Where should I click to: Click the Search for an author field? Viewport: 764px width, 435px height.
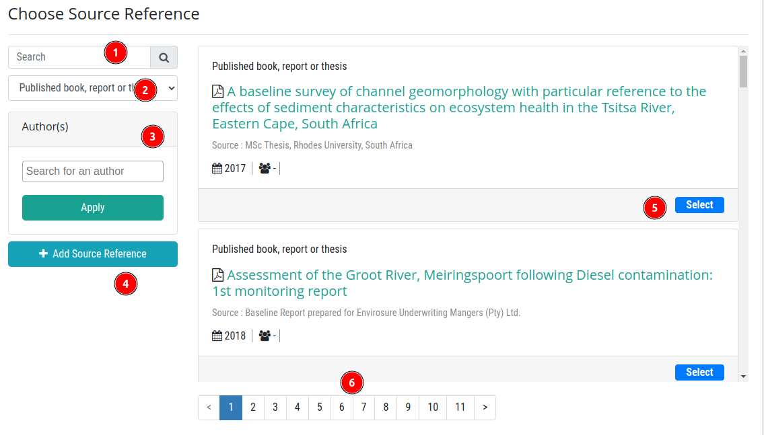(x=93, y=171)
